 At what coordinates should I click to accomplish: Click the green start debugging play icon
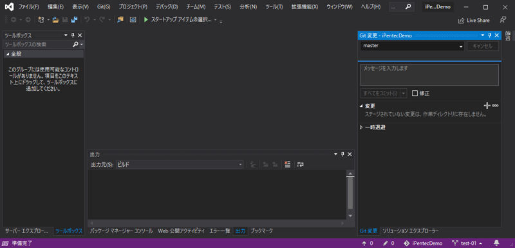(x=146, y=20)
